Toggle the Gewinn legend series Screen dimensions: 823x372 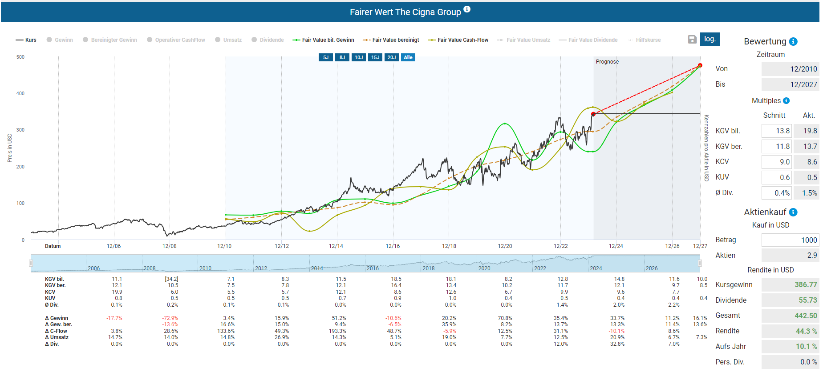click(x=60, y=40)
